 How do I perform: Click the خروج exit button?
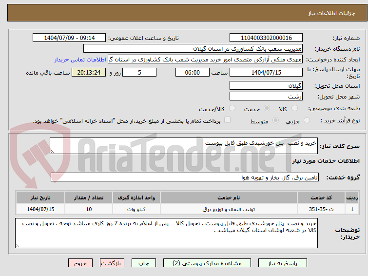[x=80, y=263]
